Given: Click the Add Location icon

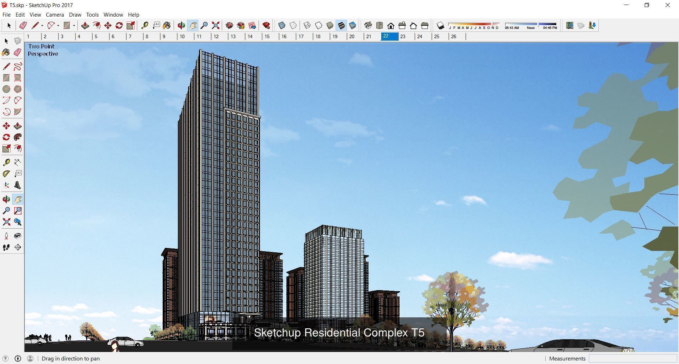Looking at the screenshot, I should coord(570,25).
